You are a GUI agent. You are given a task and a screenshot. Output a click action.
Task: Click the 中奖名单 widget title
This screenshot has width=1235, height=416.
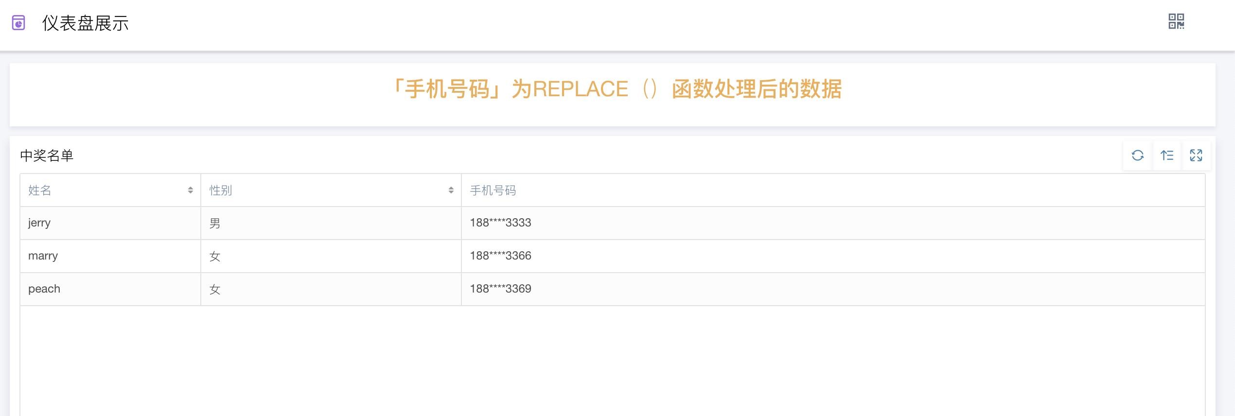point(47,156)
